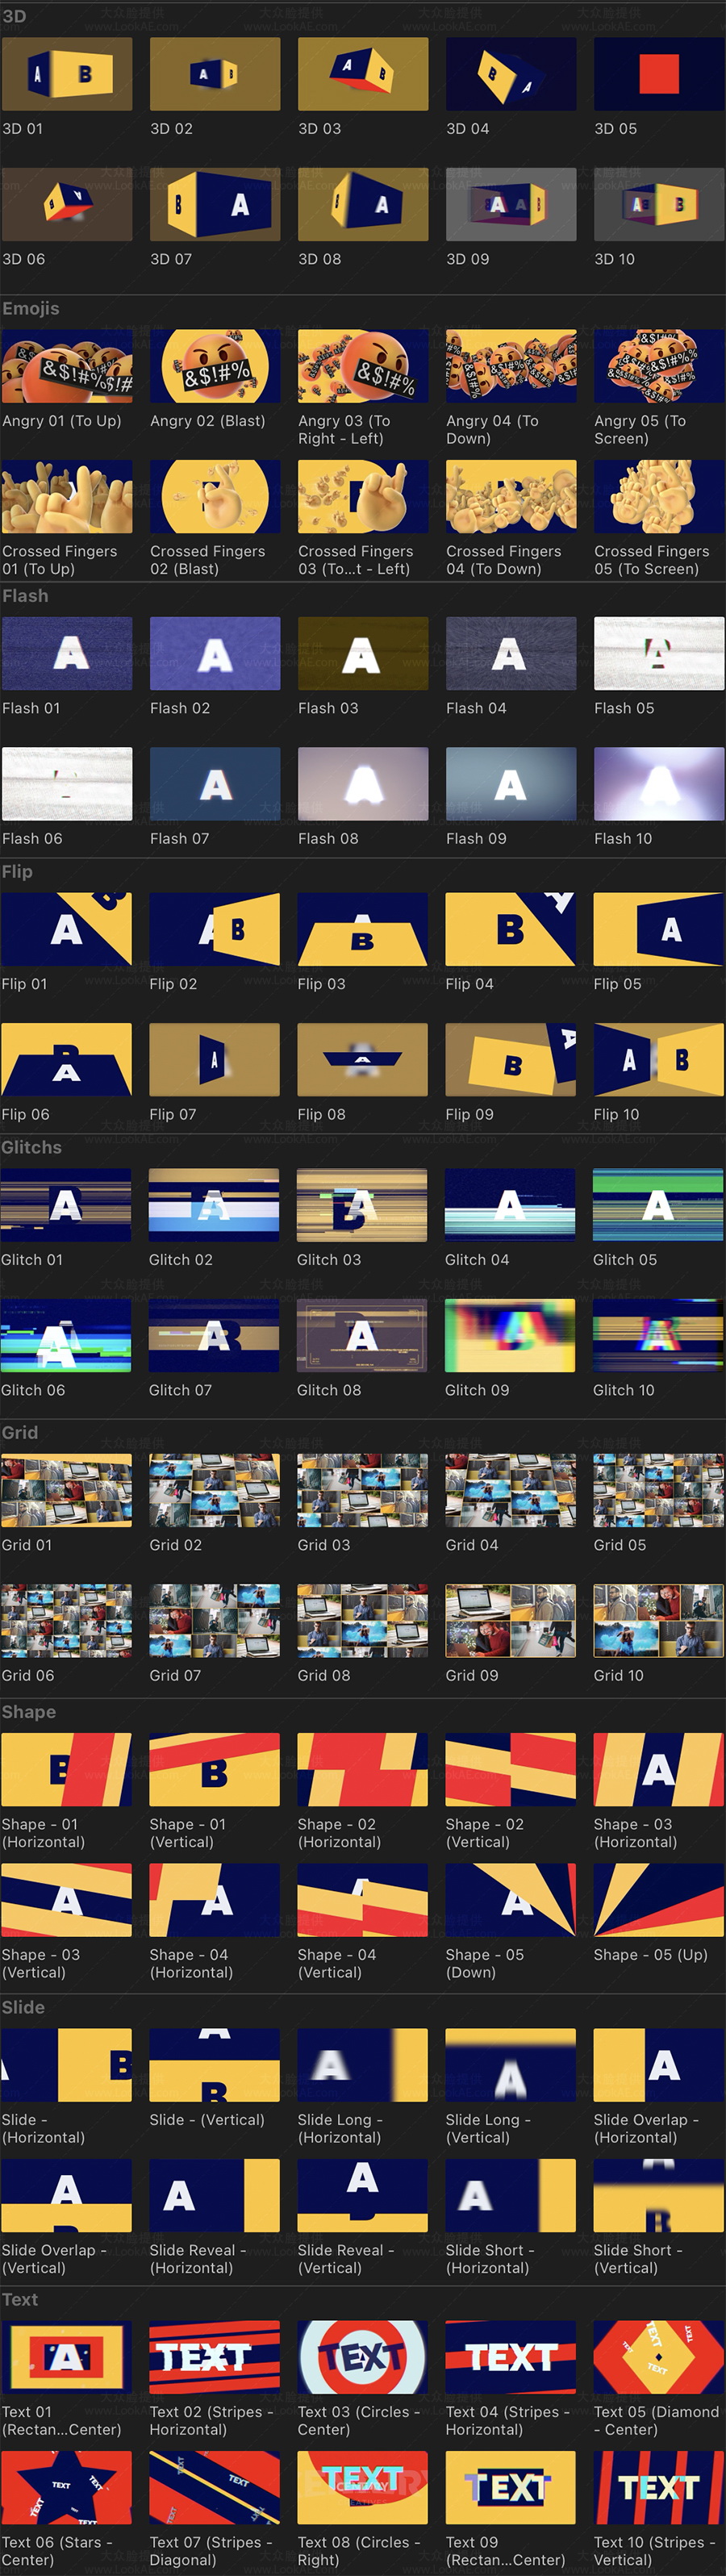This screenshot has width=726, height=2576.
Task: Select the Flash 01 thumbnail
Action: point(67,653)
